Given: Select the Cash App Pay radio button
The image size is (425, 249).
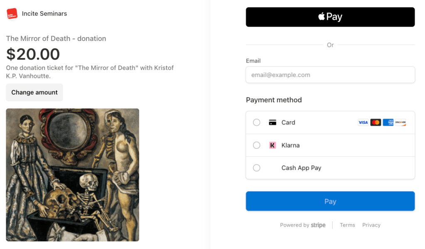Looking at the screenshot, I should pyautogui.click(x=257, y=168).
